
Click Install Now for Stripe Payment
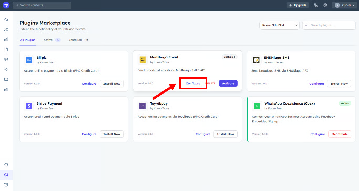(x=112, y=134)
